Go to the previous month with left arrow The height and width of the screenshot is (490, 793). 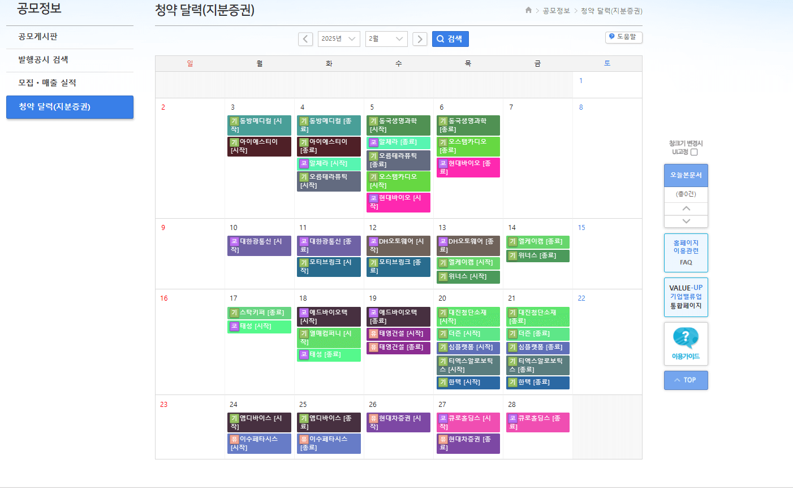point(305,39)
